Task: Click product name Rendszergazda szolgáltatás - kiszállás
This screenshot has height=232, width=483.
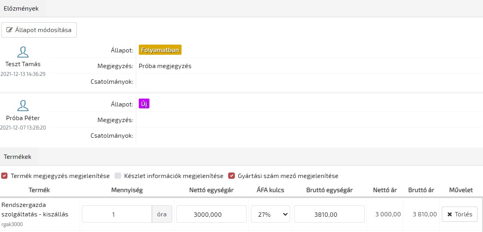Action: (x=35, y=209)
